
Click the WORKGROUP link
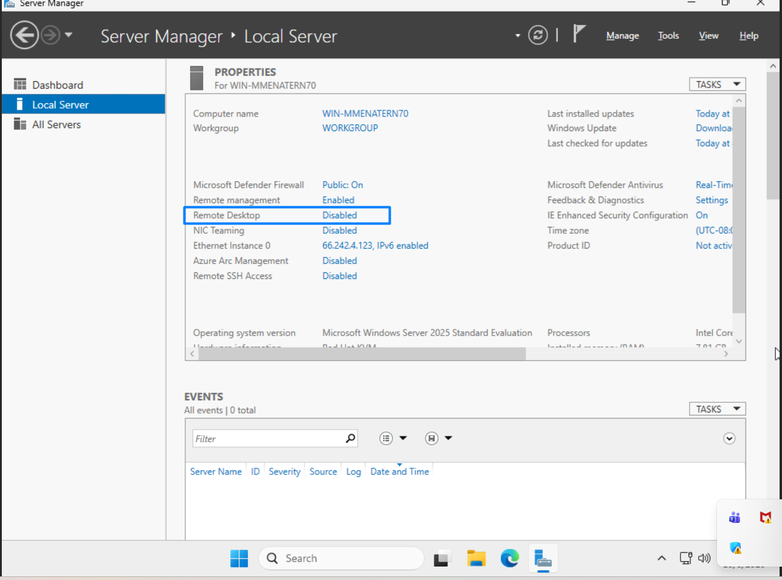(350, 128)
